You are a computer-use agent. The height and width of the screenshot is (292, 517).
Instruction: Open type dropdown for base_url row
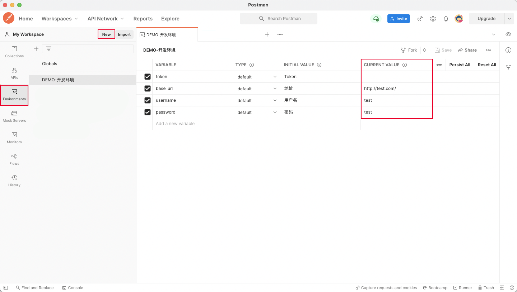coord(256,88)
